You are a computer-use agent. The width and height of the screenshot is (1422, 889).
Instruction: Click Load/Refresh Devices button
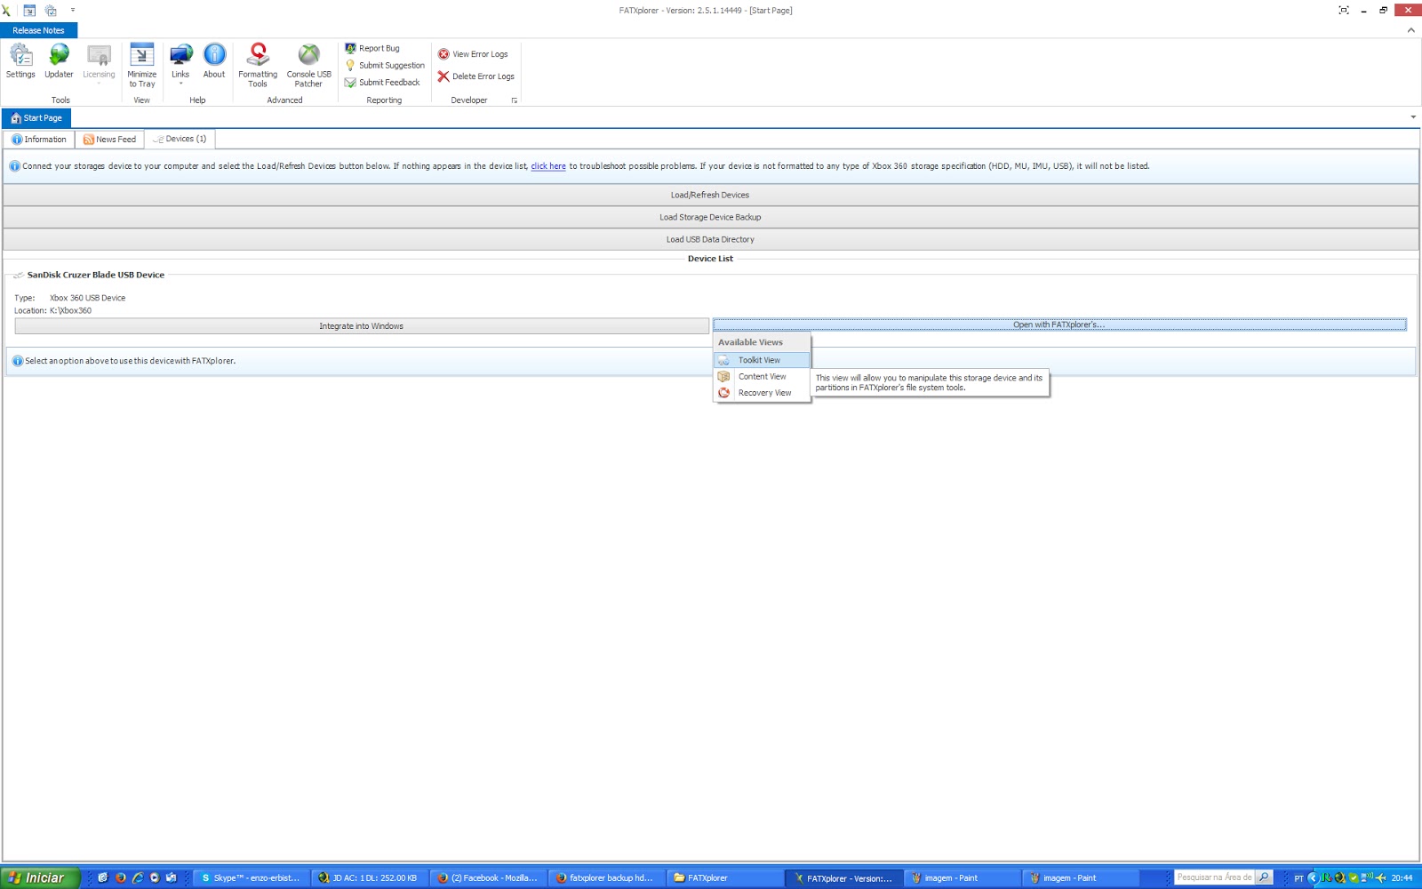pyautogui.click(x=710, y=195)
